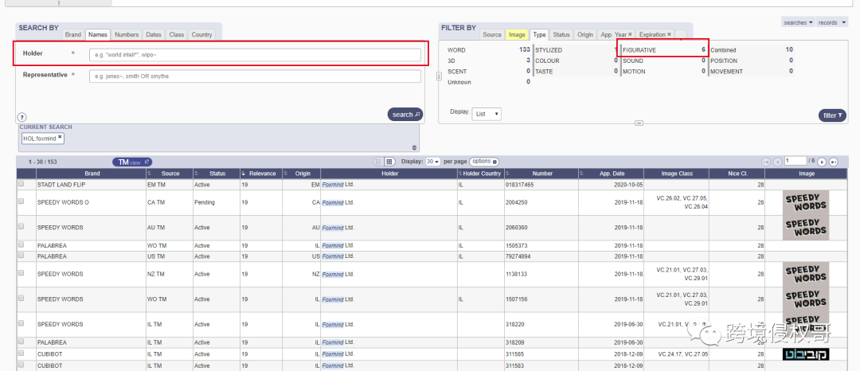Open the results per page dropdown

click(x=433, y=162)
